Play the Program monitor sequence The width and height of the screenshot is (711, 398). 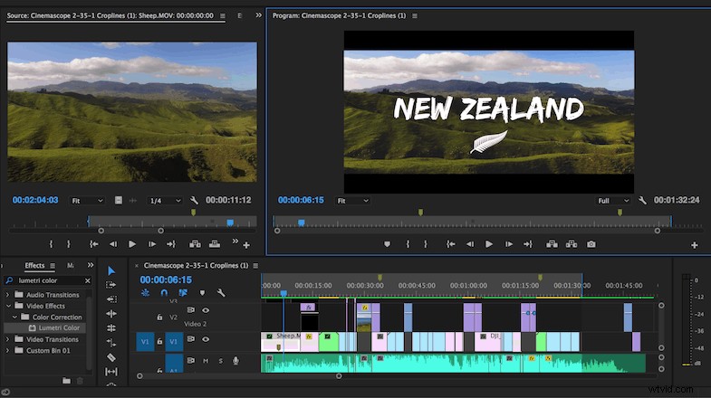(x=489, y=244)
